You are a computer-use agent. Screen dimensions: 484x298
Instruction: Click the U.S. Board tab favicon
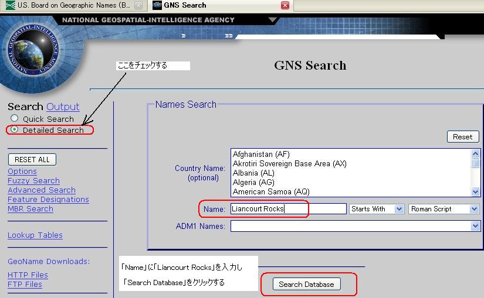click(x=10, y=5)
